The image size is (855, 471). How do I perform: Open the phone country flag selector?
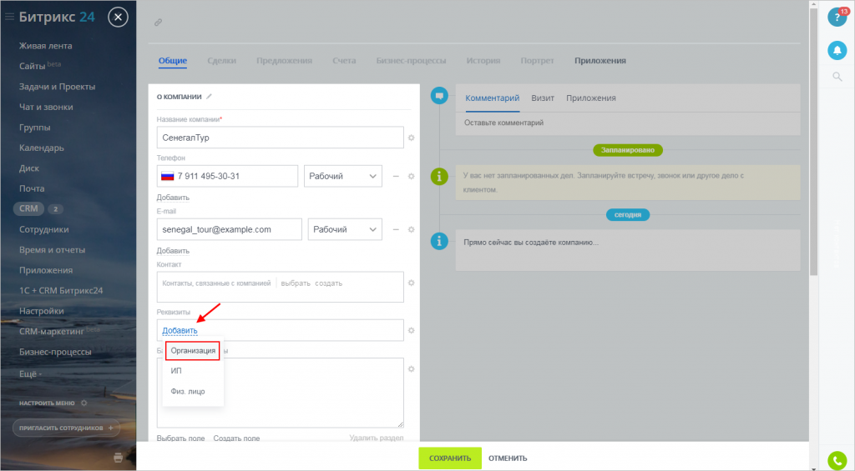pyautogui.click(x=166, y=176)
